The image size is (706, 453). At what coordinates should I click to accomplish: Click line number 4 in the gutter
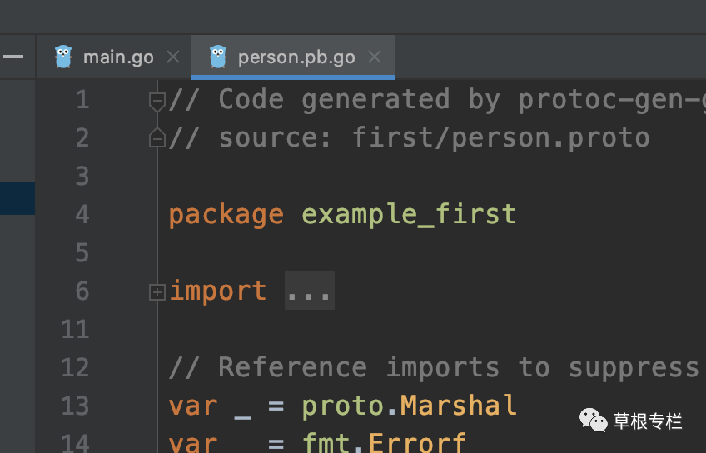pyautogui.click(x=82, y=214)
